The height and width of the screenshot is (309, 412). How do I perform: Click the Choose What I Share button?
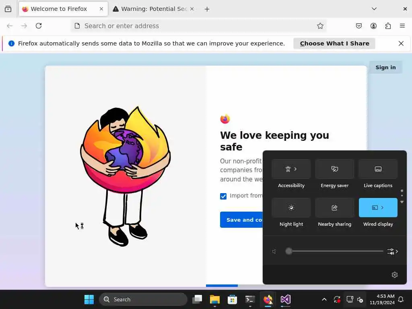(x=334, y=43)
